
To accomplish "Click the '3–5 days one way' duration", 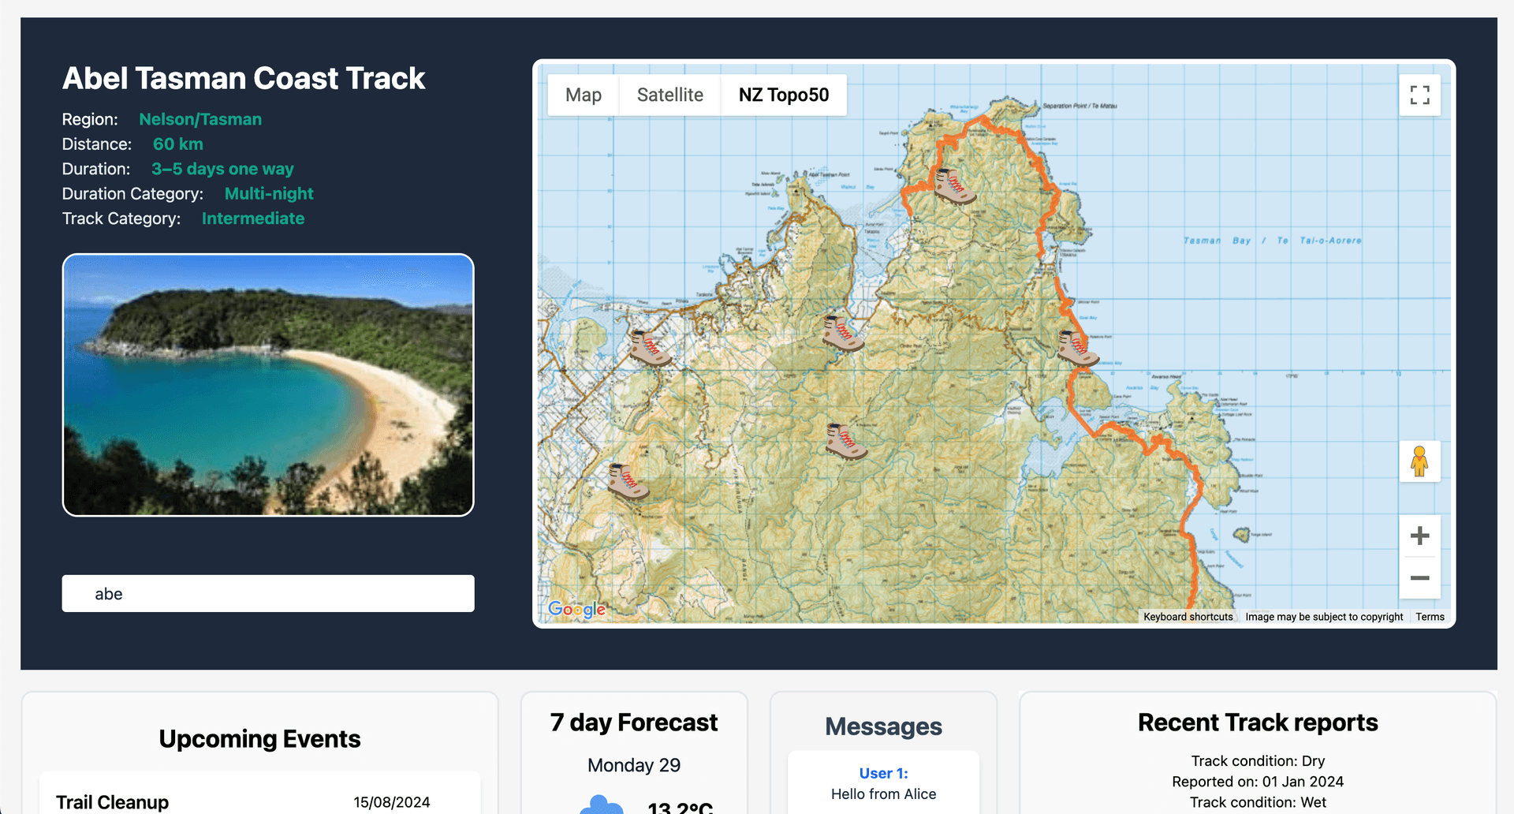I will [x=222, y=169].
